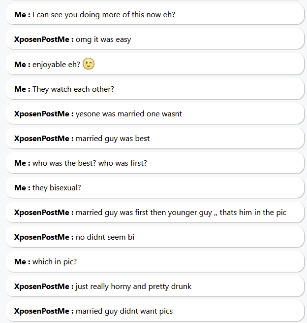The height and width of the screenshot is (323, 307).
Task: Select the "who was first?" message bubble
Action: click(90, 163)
